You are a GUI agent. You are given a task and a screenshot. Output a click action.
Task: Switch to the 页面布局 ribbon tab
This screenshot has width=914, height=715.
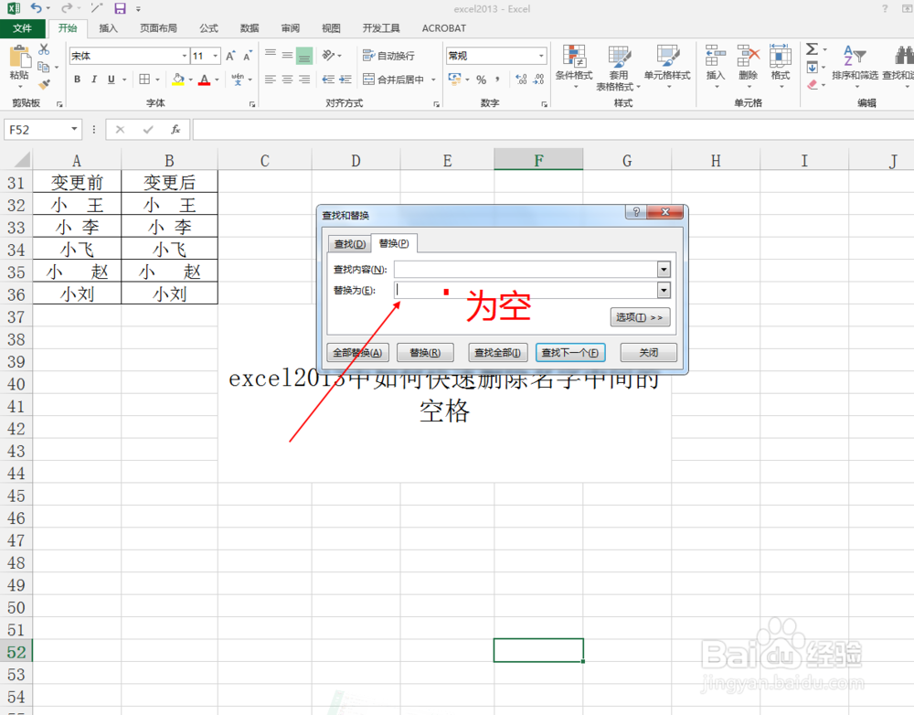click(158, 28)
